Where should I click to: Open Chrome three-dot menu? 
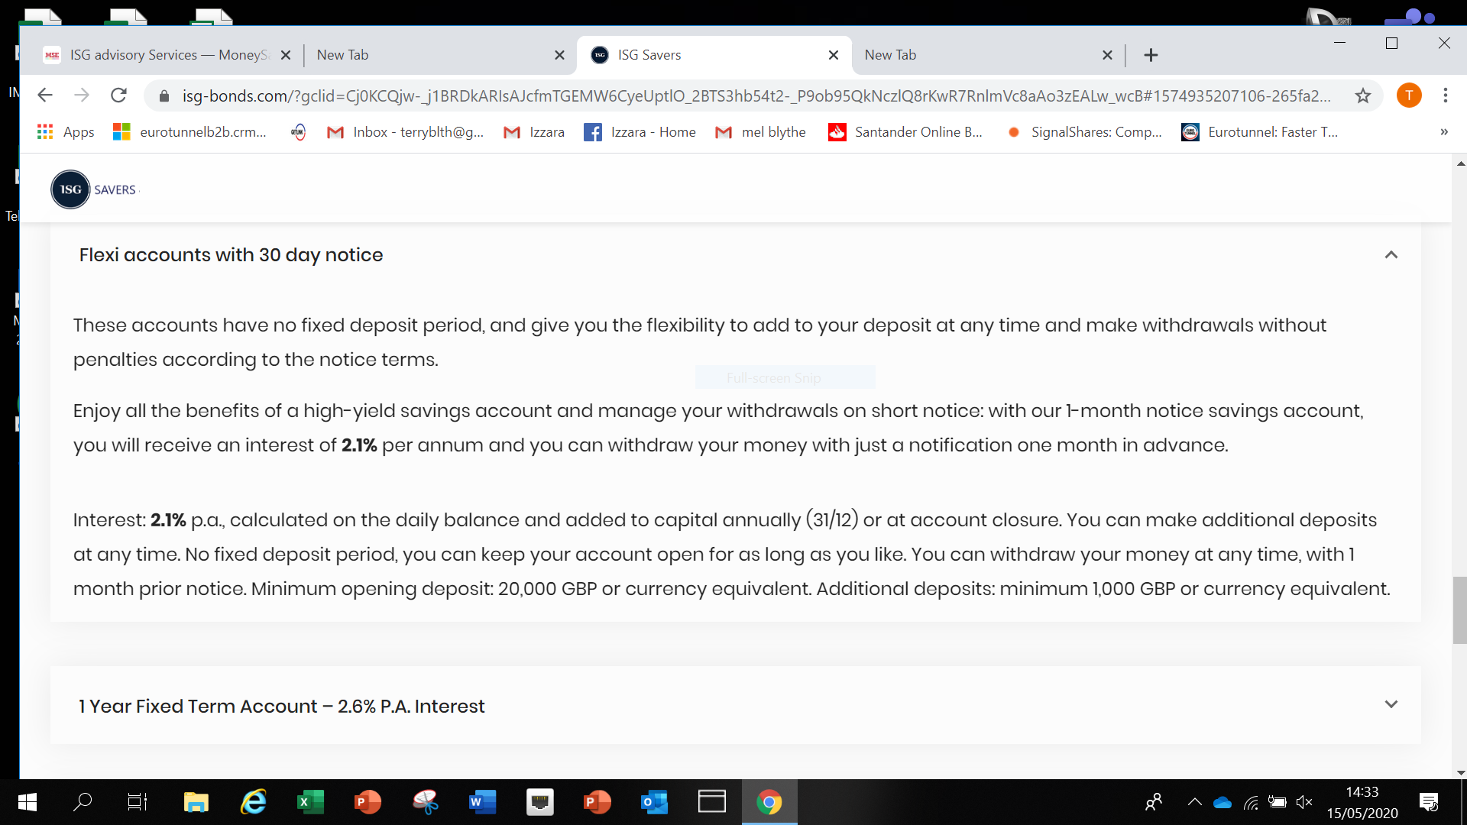1445,95
